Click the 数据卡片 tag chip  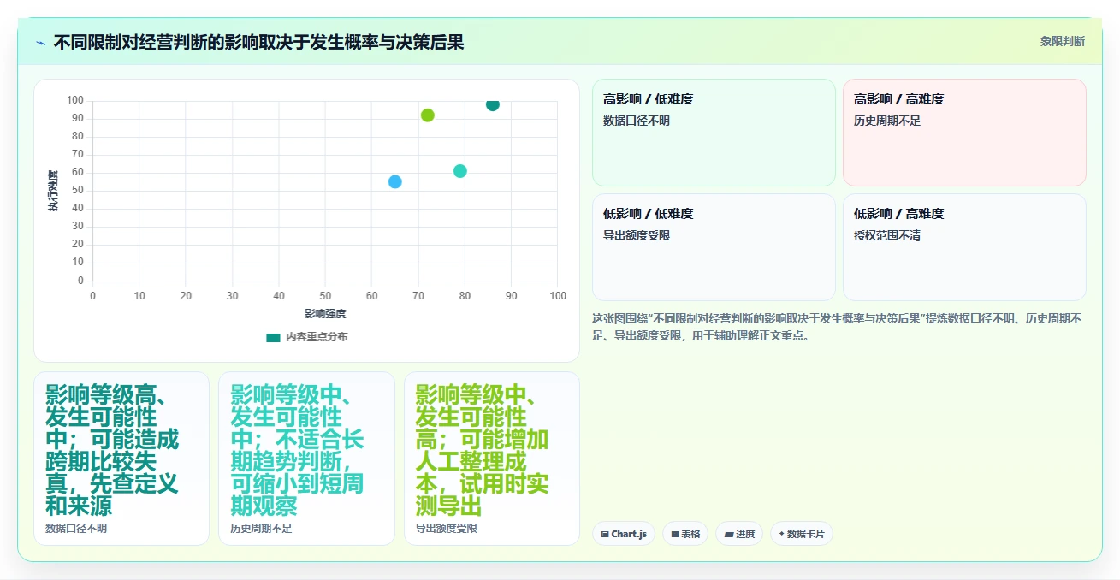(x=802, y=534)
